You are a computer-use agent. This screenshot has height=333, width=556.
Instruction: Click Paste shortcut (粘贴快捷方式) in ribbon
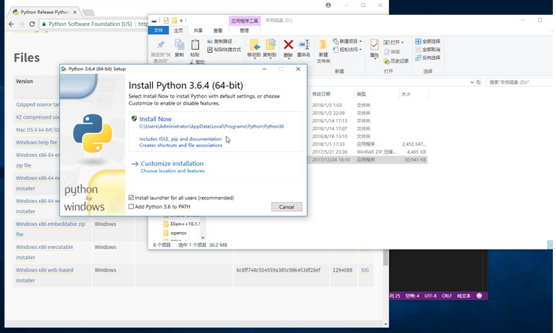click(x=224, y=50)
